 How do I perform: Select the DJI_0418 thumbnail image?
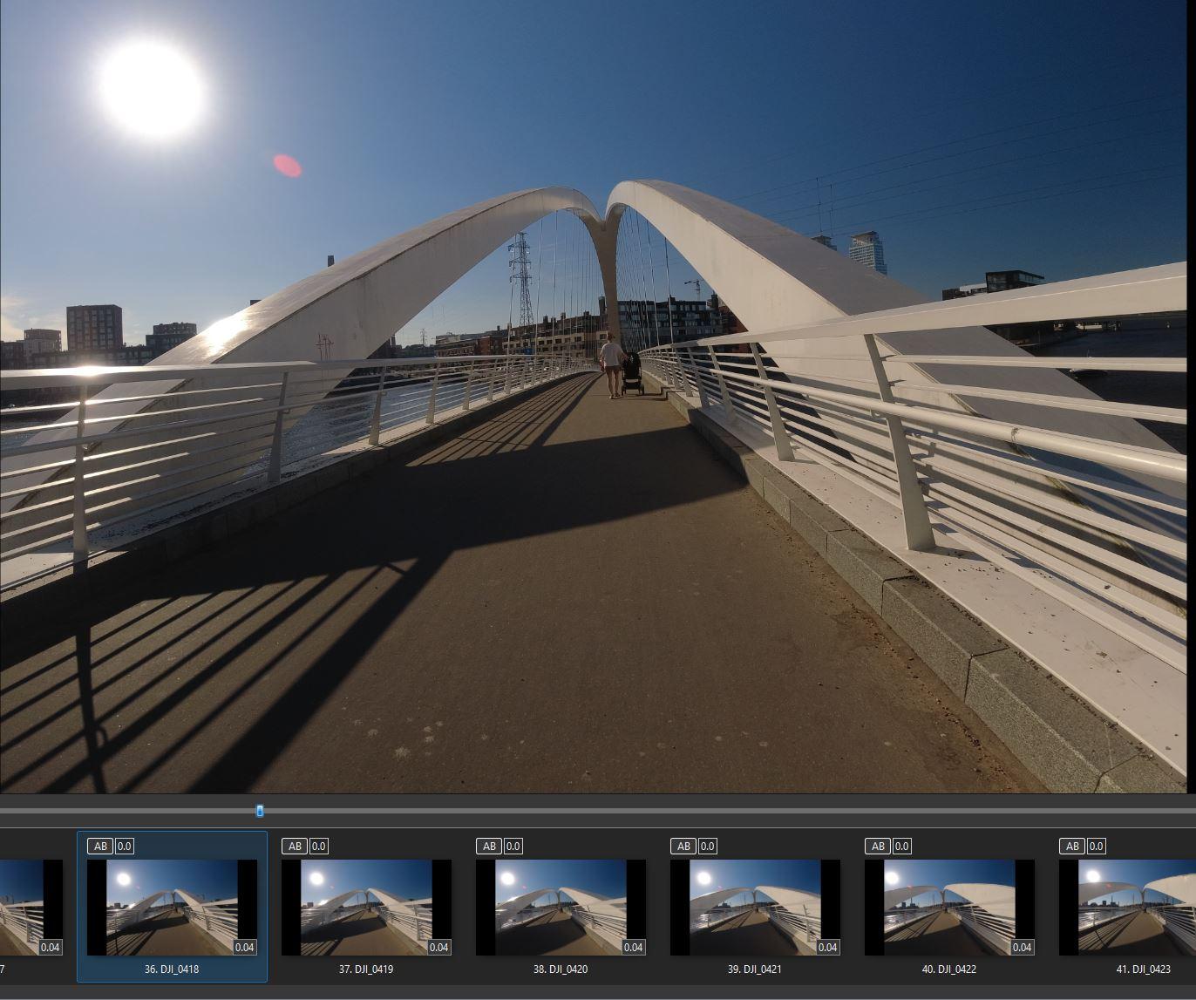(x=173, y=908)
